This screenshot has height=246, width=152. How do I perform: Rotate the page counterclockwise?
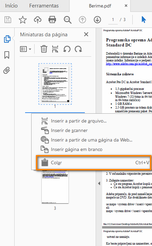click(67, 49)
